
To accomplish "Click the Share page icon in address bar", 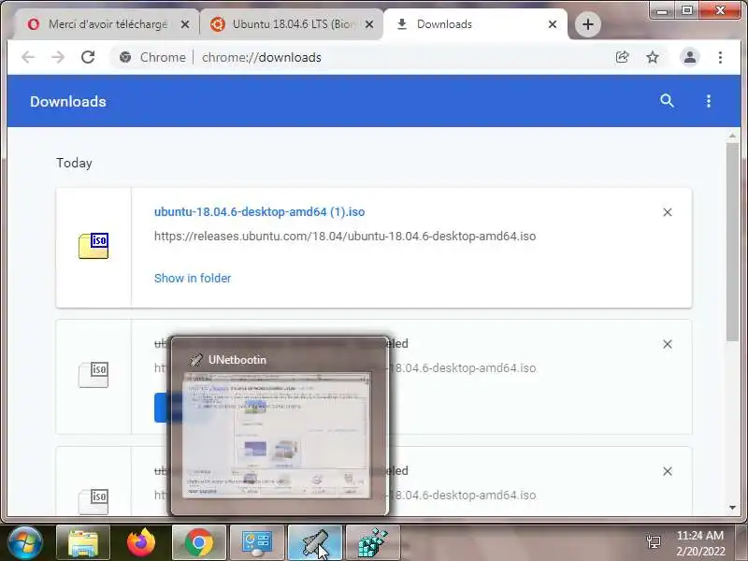I will pos(622,57).
